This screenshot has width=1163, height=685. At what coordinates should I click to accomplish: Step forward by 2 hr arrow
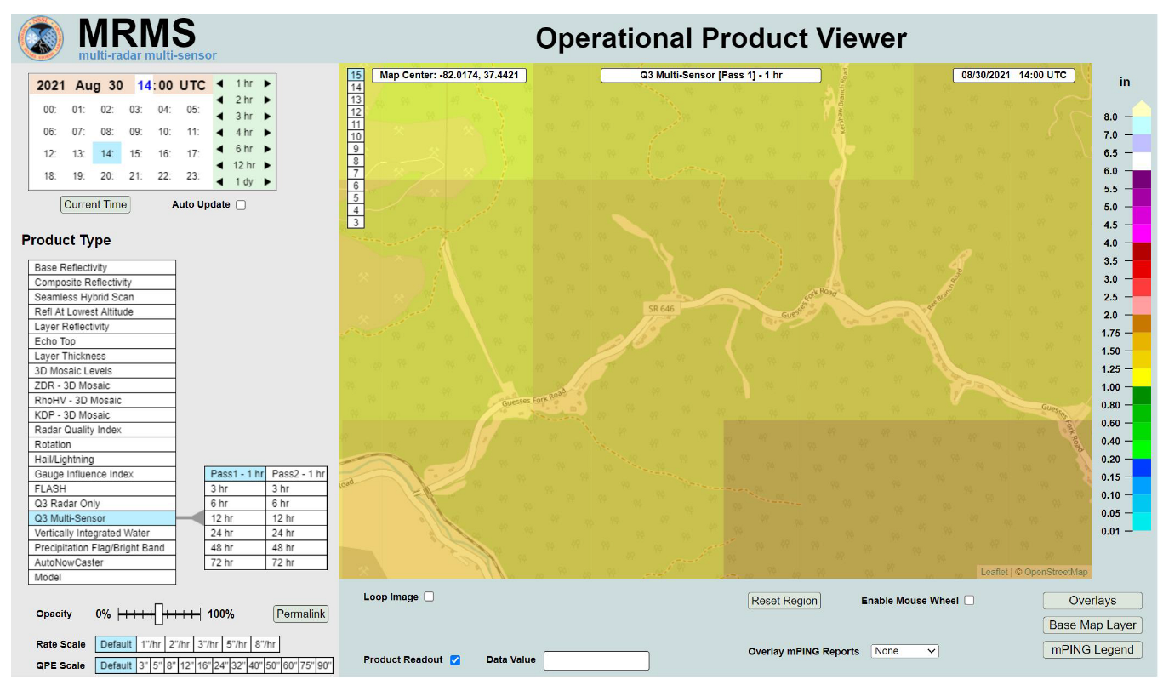(x=268, y=100)
